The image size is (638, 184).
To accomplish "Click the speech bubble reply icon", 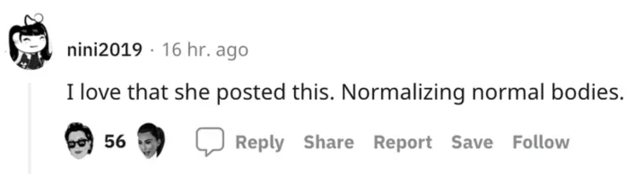I will [x=209, y=142].
